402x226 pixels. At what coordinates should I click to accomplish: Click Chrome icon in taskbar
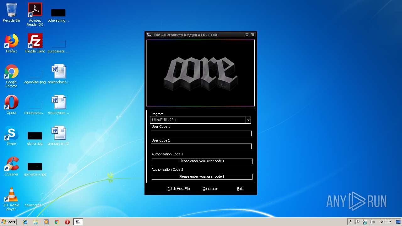coord(57,222)
